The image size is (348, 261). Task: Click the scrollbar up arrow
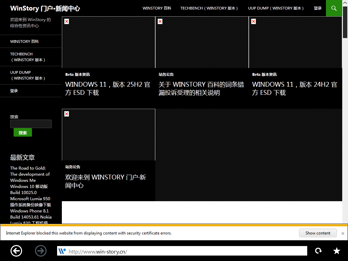(345, 3)
